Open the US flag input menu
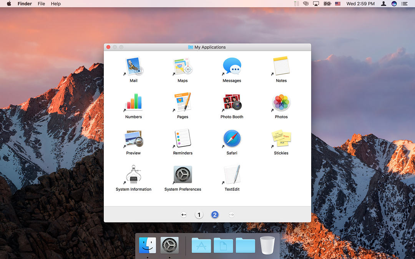The width and height of the screenshot is (415, 259). click(338, 4)
